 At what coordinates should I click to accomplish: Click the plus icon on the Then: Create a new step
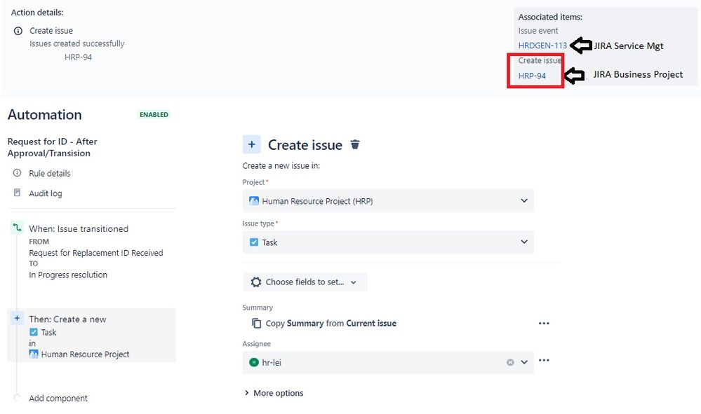[17, 318]
